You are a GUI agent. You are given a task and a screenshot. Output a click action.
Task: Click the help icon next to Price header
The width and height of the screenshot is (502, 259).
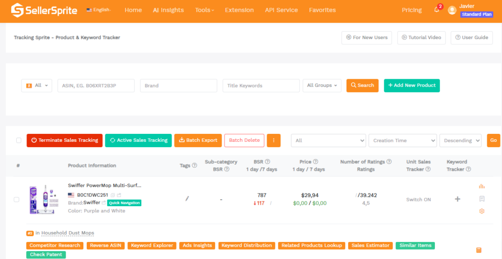pos(315,162)
